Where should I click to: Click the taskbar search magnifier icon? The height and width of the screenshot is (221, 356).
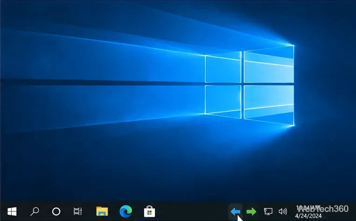pyautogui.click(x=35, y=212)
